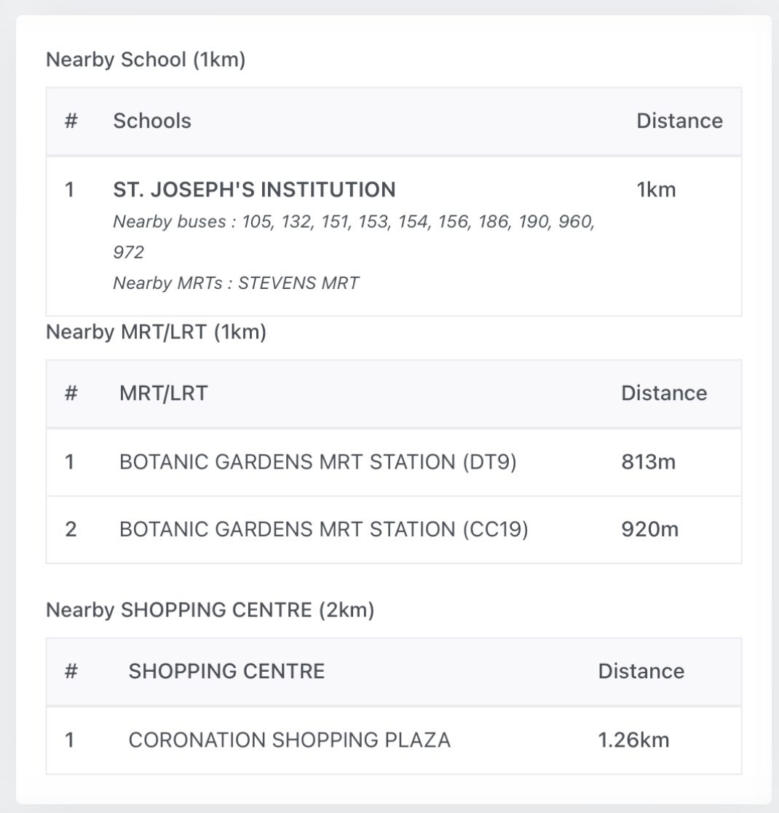Viewport: 779px width, 813px height.
Task: Click the Distance header in the MRT/LRT table
Action: (x=663, y=393)
